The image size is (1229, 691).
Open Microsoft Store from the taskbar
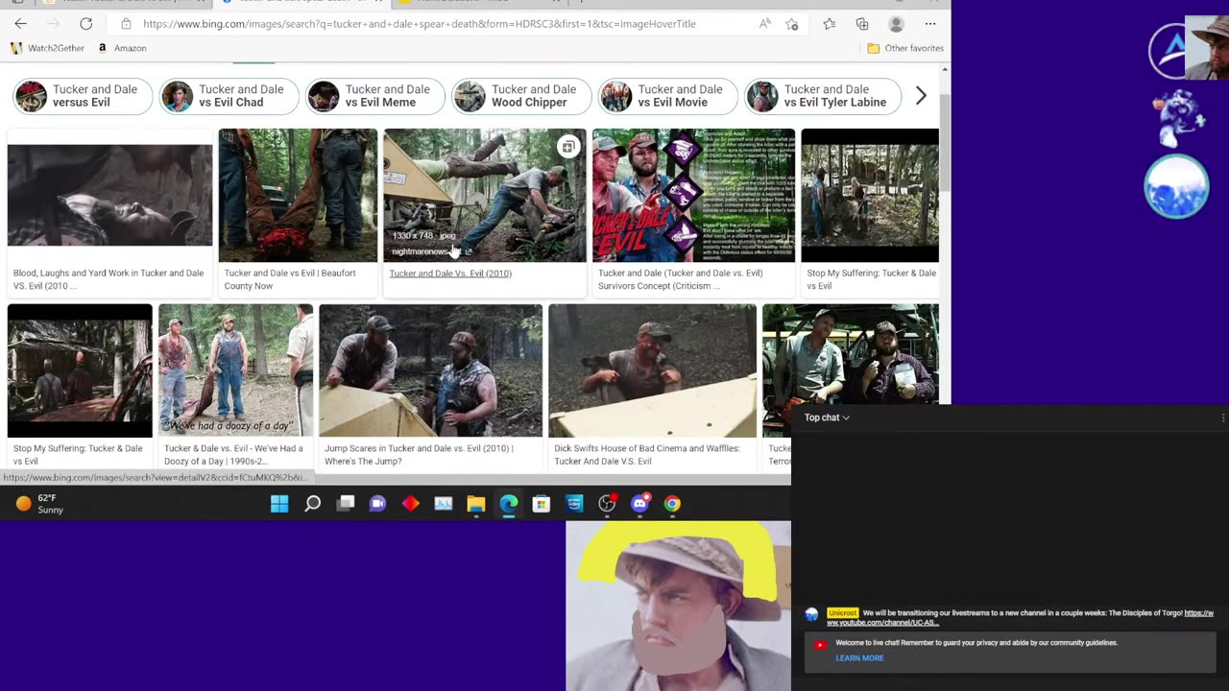pyautogui.click(x=542, y=504)
